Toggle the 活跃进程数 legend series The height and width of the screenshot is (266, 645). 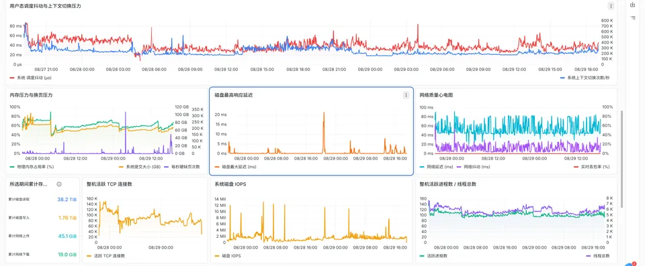click(x=433, y=256)
